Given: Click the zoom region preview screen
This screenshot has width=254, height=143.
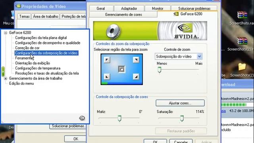Looking at the screenshot, I should coord(122,69).
